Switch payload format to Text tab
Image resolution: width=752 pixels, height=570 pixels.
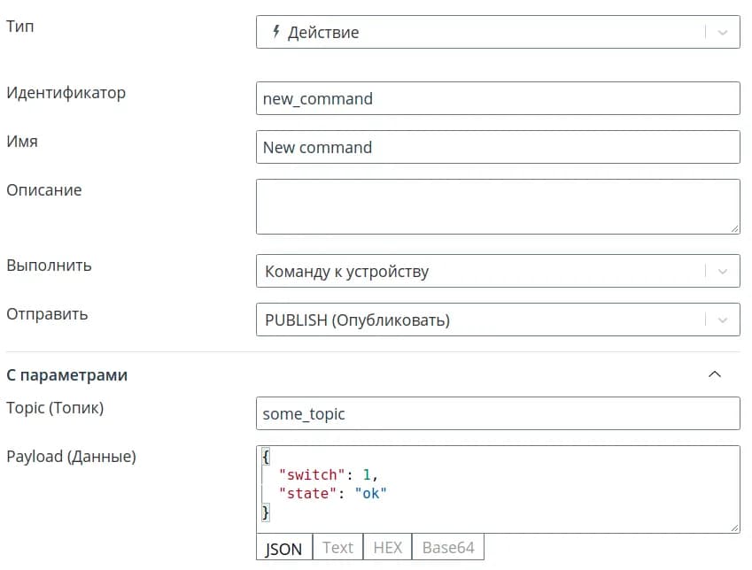[x=337, y=548]
